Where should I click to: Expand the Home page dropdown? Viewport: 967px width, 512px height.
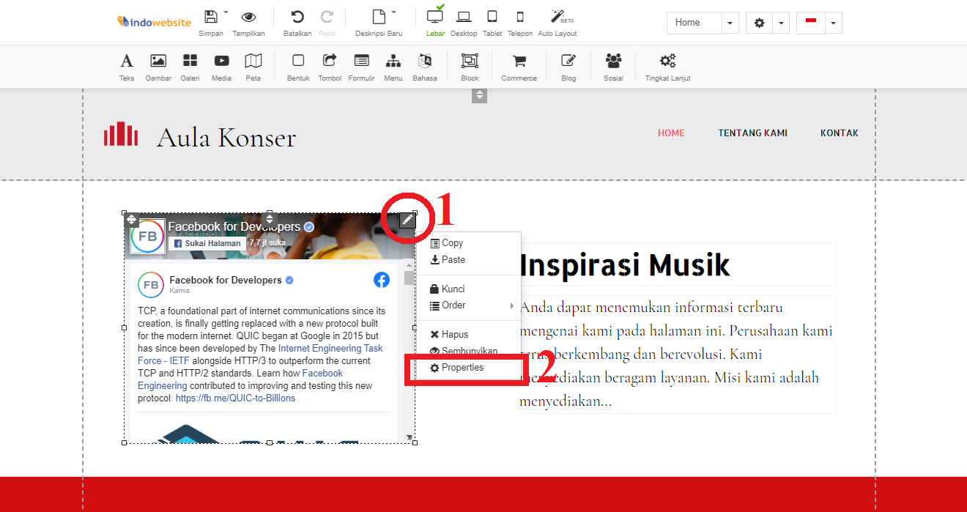(730, 23)
